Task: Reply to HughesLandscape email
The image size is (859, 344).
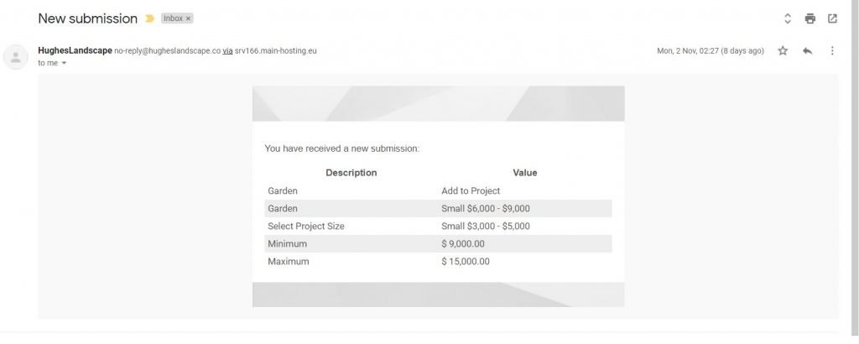Action: click(x=807, y=51)
